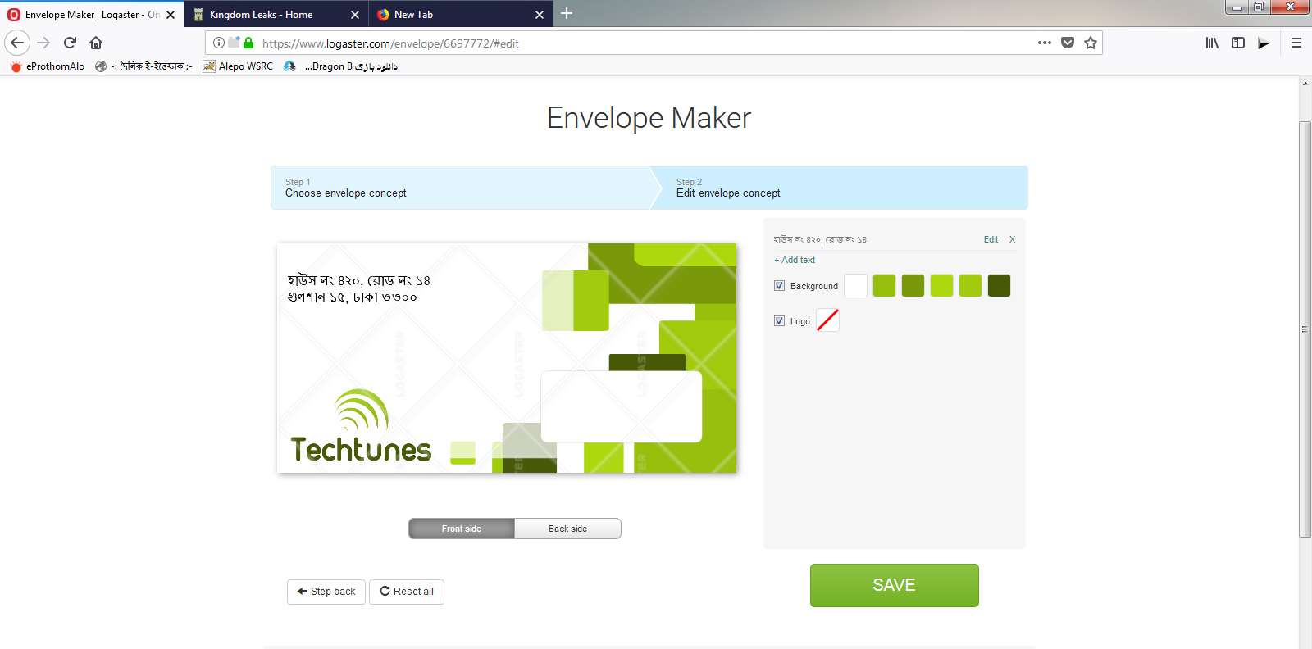Open a new browser tab with plus
The width and height of the screenshot is (1312, 649).
[567, 14]
